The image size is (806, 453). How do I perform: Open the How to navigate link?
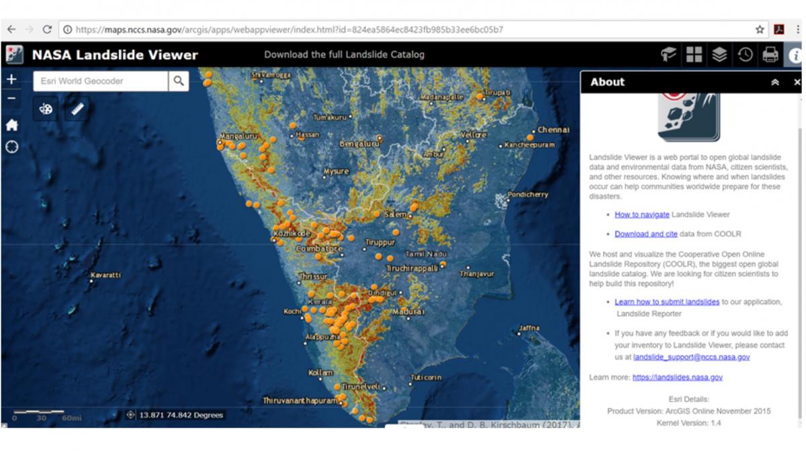tap(641, 215)
